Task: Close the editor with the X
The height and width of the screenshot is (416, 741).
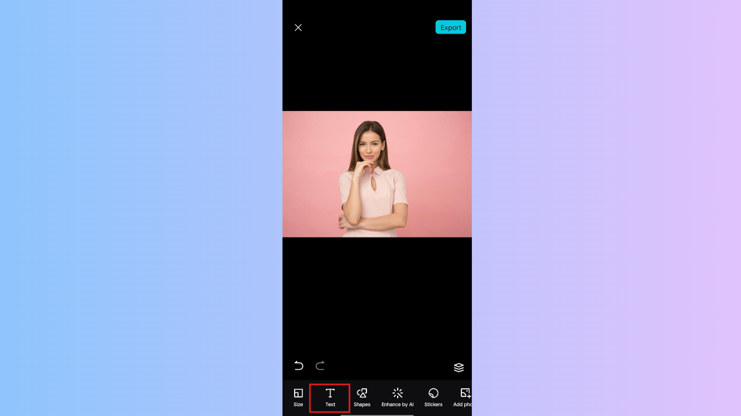Action: point(298,27)
